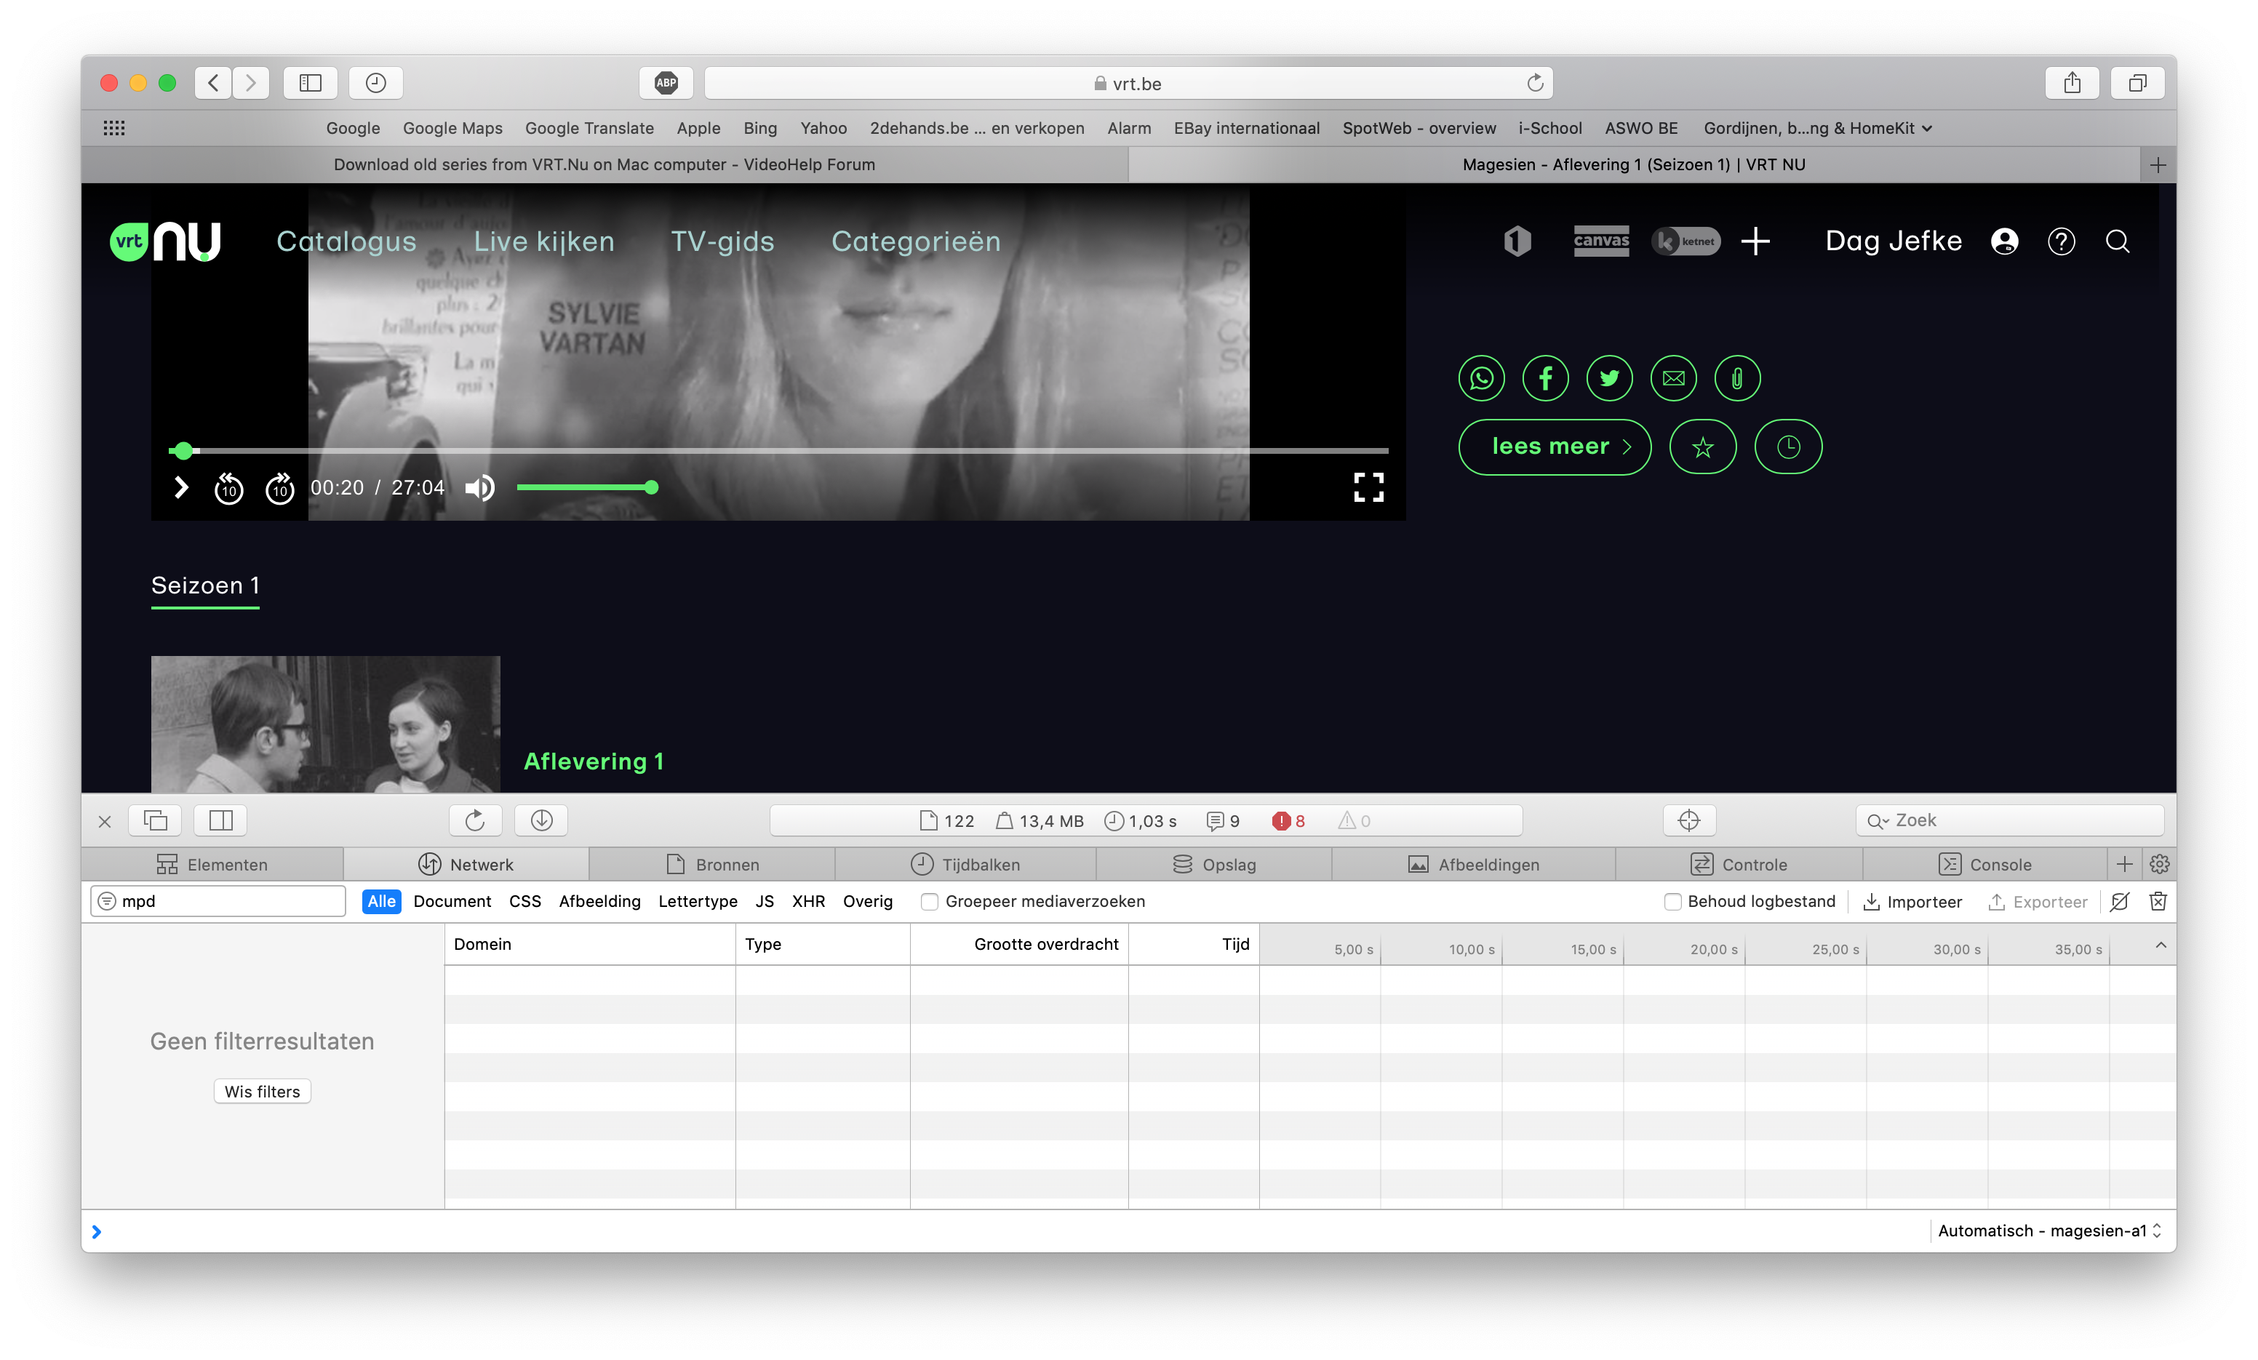Image resolution: width=2258 pixels, height=1360 pixels.
Task: Add a new inspector tab
Action: (2124, 864)
